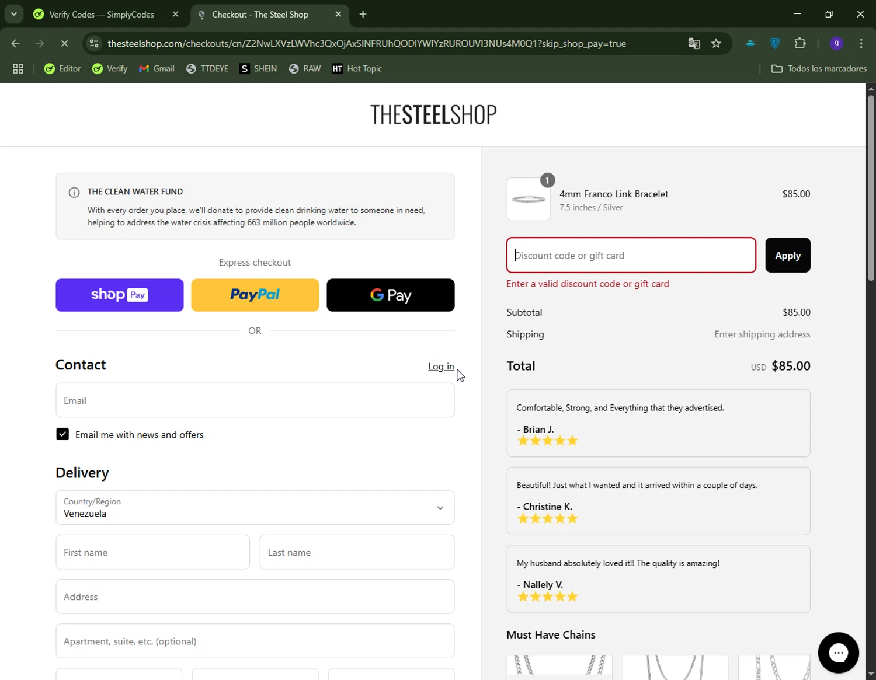Go forward to next page
876x680 pixels.
(x=40, y=43)
